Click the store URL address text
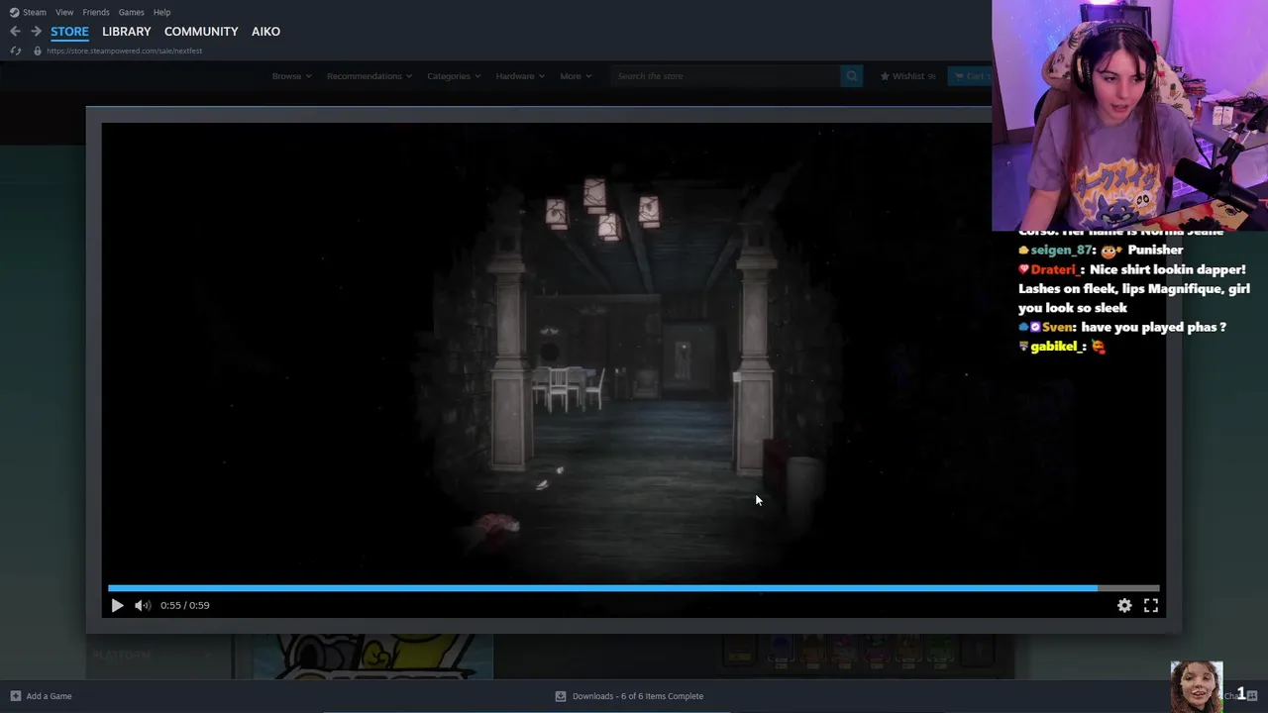The image size is (1268, 713). click(x=124, y=51)
